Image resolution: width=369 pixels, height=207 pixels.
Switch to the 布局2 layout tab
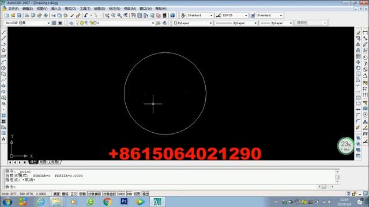55,162
